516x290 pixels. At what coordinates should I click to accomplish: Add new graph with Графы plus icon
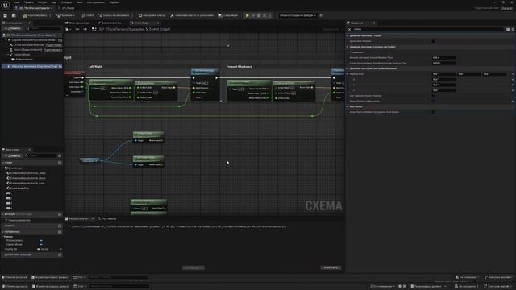click(60, 163)
